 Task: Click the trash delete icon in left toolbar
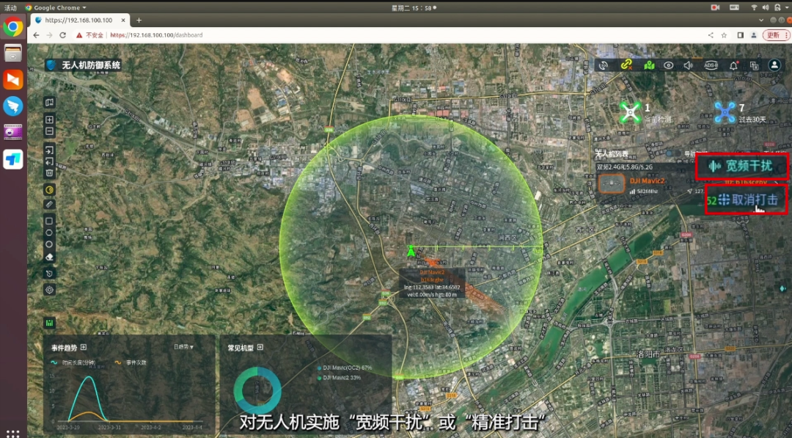(x=49, y=173)
